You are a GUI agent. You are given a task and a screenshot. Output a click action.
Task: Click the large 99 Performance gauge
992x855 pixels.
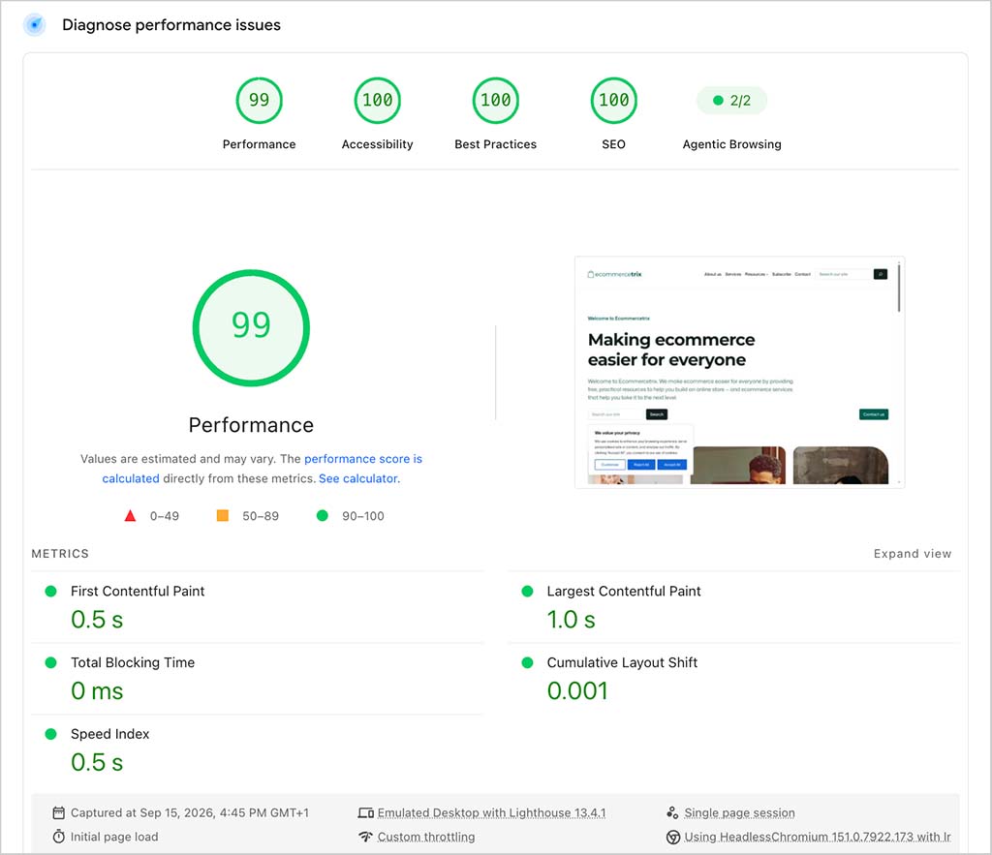coord(251,327)
